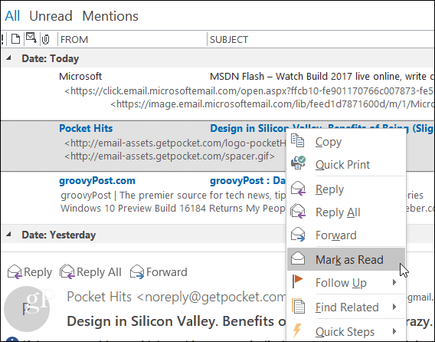435x342 pixels.
Task: Click the Follow Up flag icon
Action: 297,281
